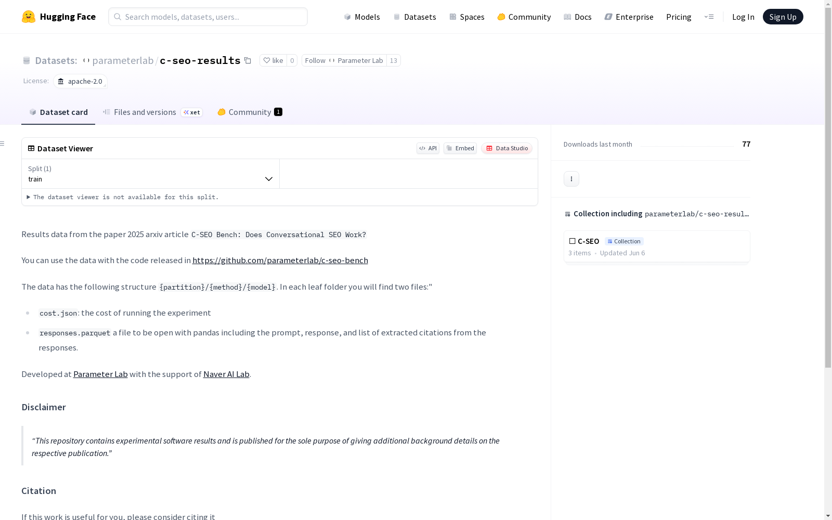Open the C-SEO collection card
The height and width of the screenshot is (520, 832).
657,246
